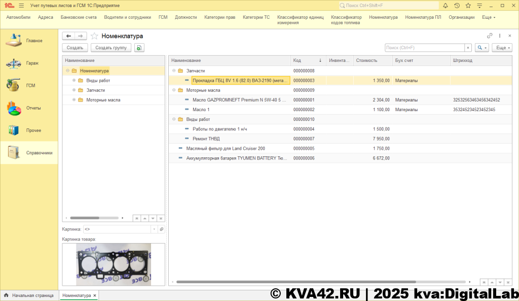Click the notifications bell icon

[x=445, y=5]
